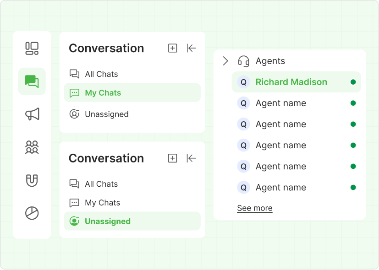Viewport: 379px width, 270px height.
Task: Click the plus icon in top Conversation panel
Action: coord(172,48)
